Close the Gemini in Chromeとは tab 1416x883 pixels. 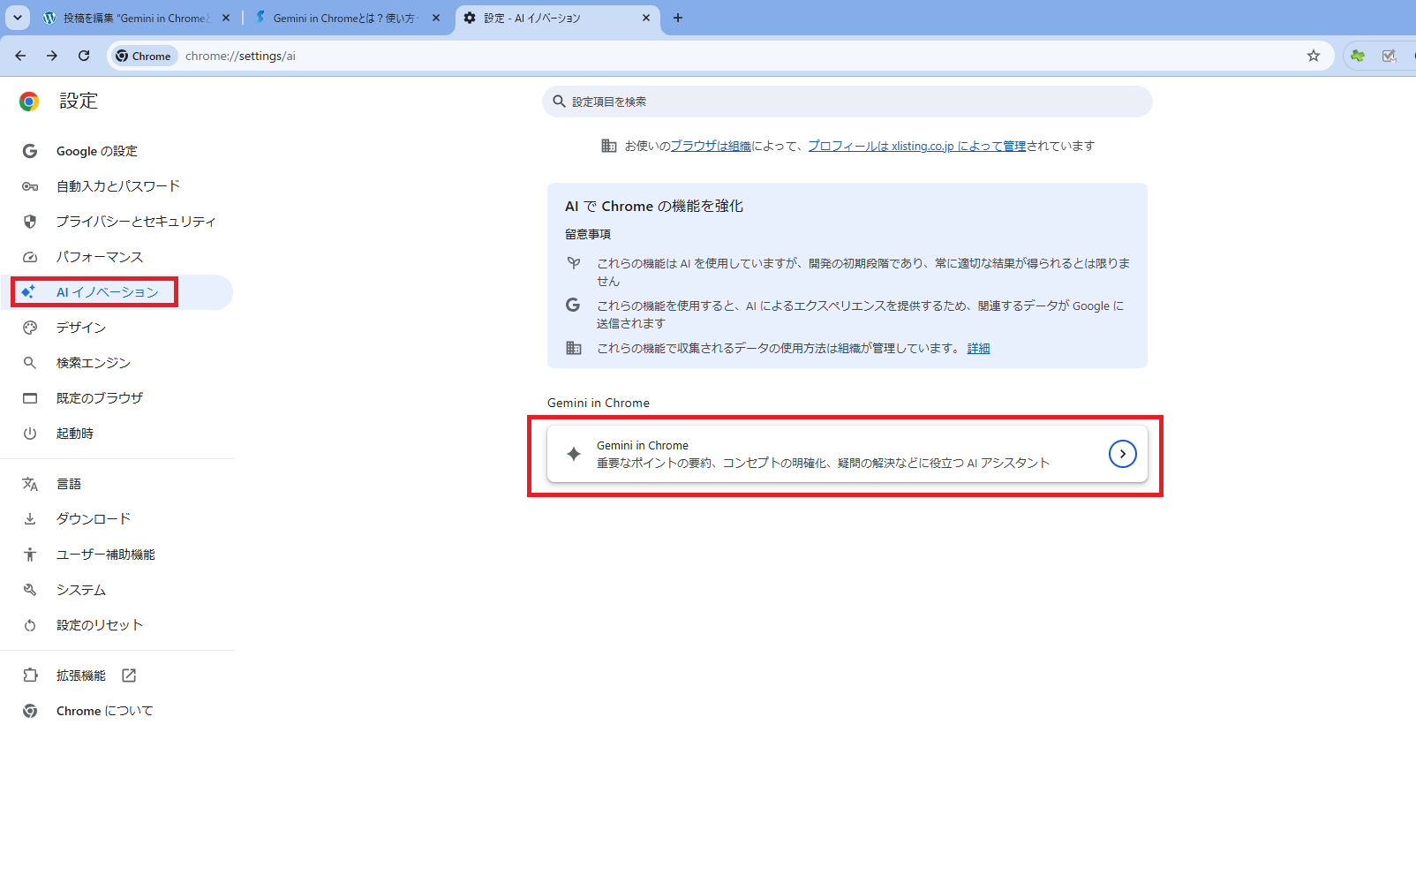(436, 18)
